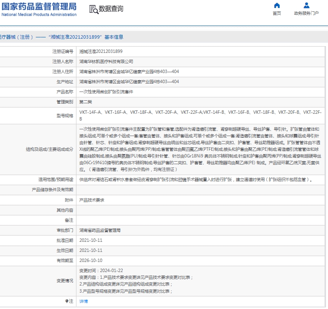Click the 注册人名称 row label
328x309 pixels.
pyautogui.click(x=63, y=61)
